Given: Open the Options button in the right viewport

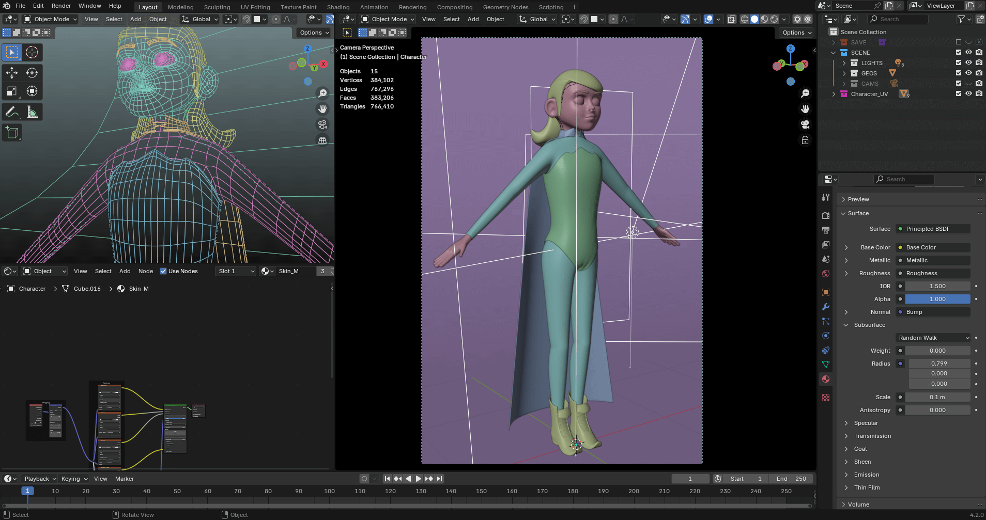Looking at the screenshot, I should 796,33.
